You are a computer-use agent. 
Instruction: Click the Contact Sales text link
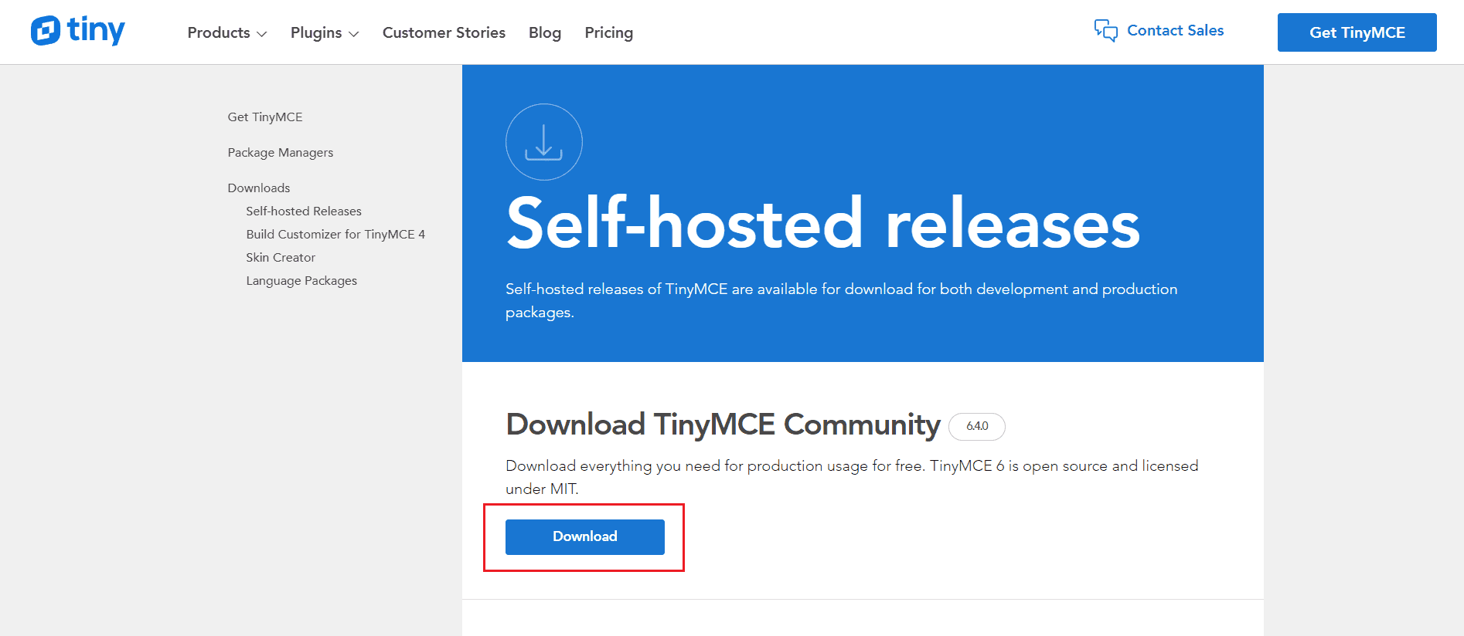click(1175, 31)
